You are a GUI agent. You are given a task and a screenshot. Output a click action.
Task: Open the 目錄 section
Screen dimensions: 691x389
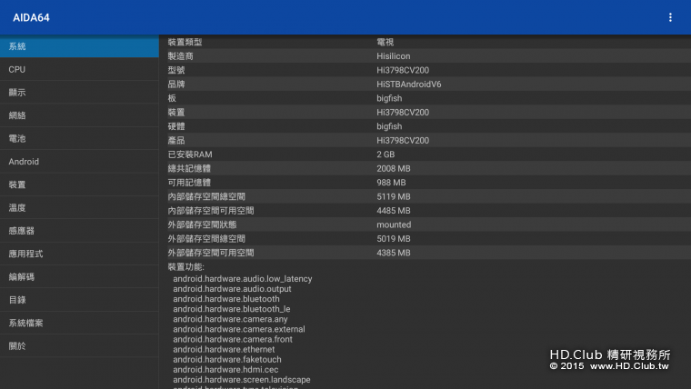coord(79,300)
